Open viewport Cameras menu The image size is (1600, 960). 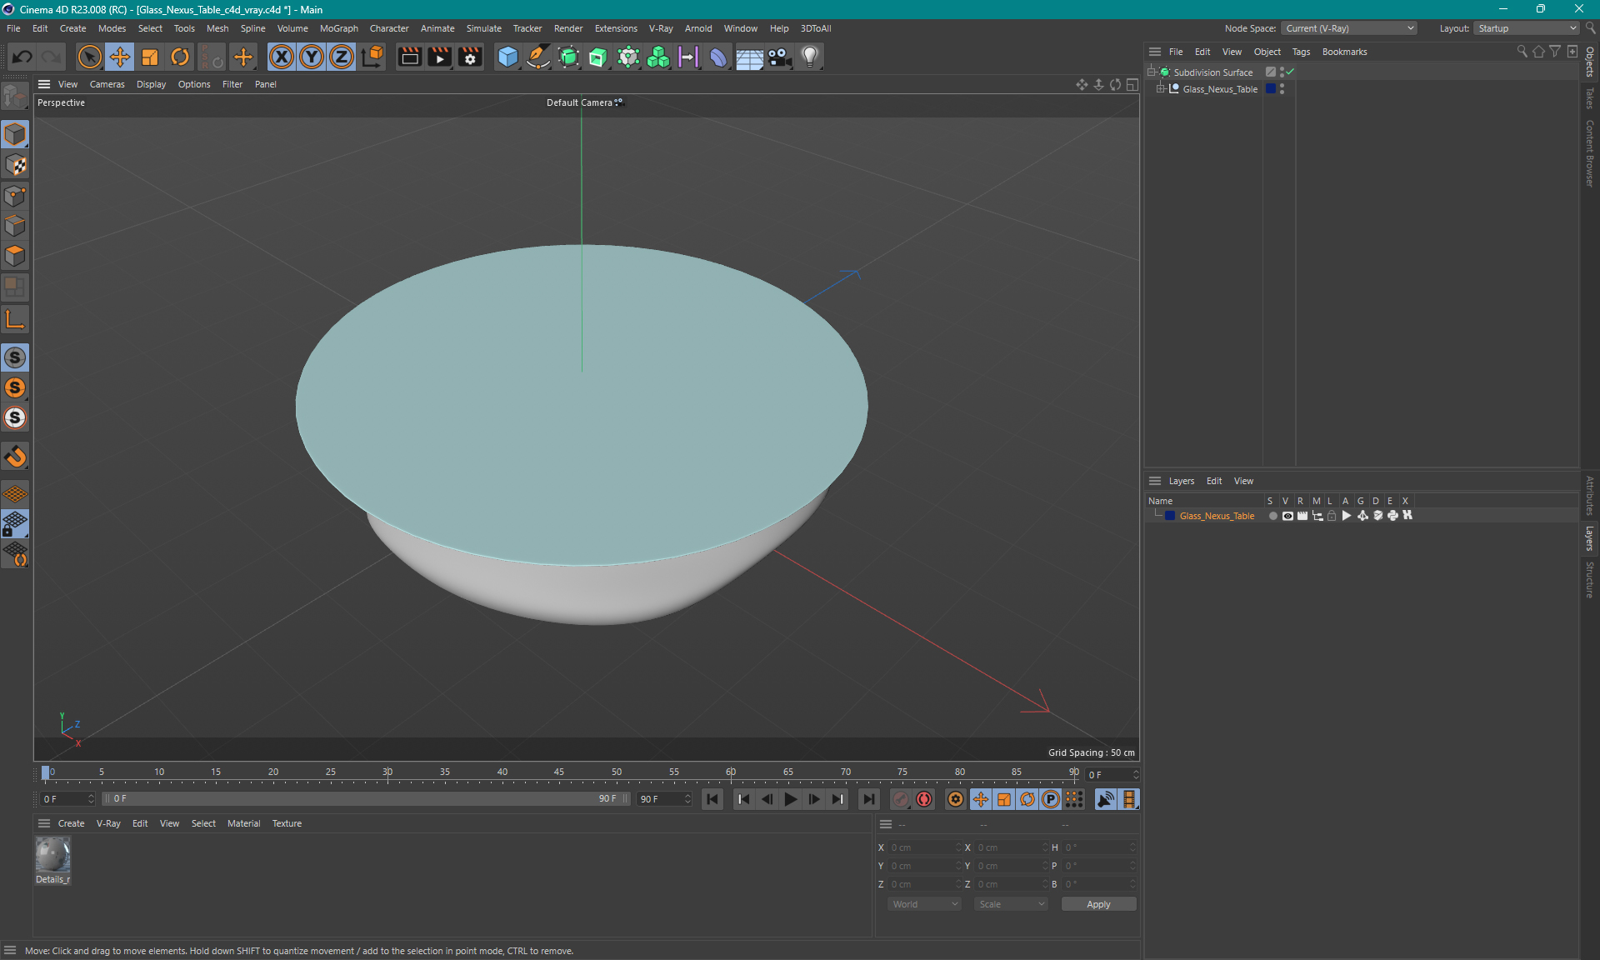coord(107,84)
